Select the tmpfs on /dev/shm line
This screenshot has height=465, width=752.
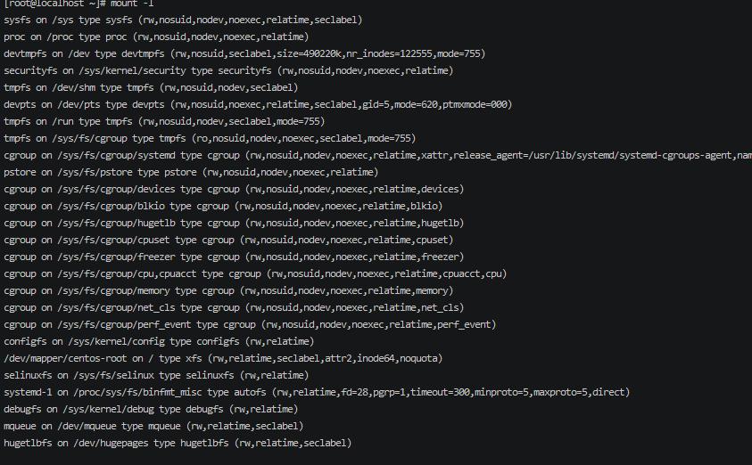pyautogui.click(x=151, y=87)
